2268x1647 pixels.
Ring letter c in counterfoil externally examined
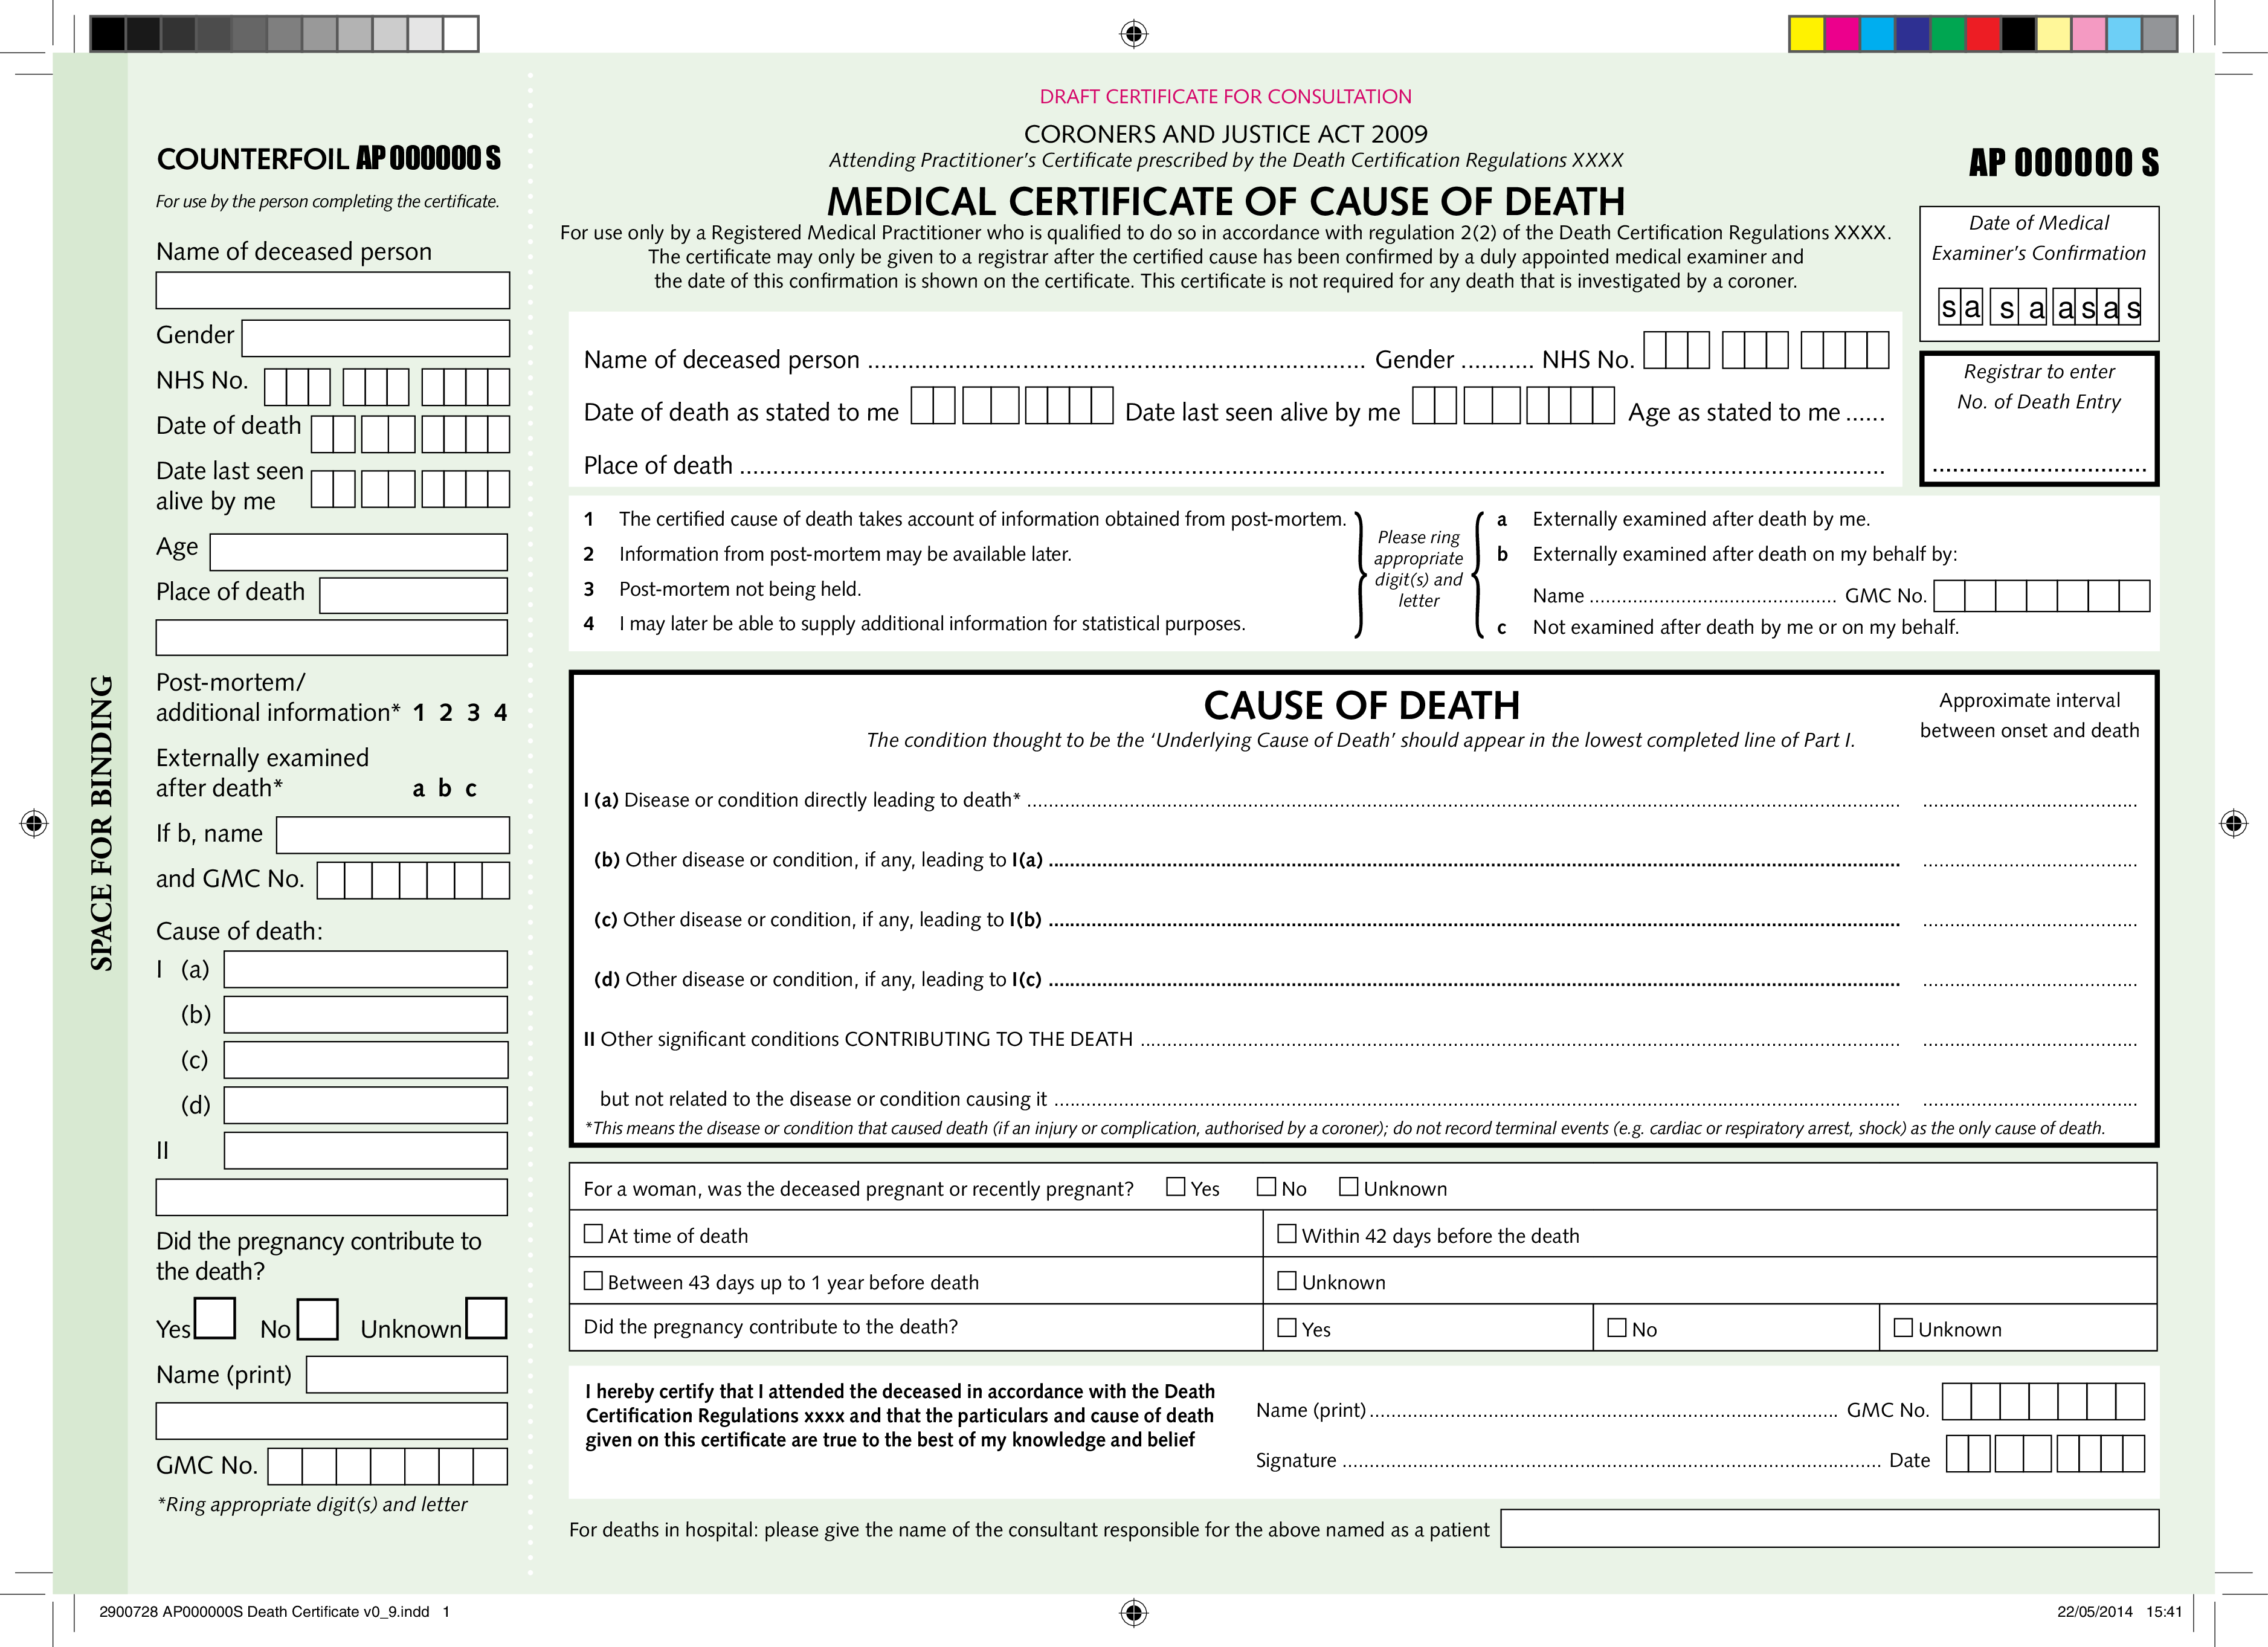pos(471,789)
